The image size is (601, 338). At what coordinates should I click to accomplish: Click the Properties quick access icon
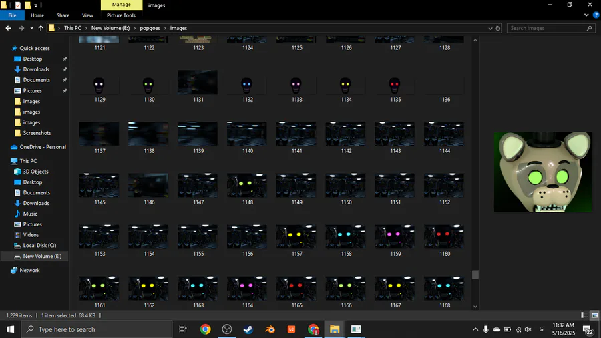pyautogui.click(x=17, y=5)
